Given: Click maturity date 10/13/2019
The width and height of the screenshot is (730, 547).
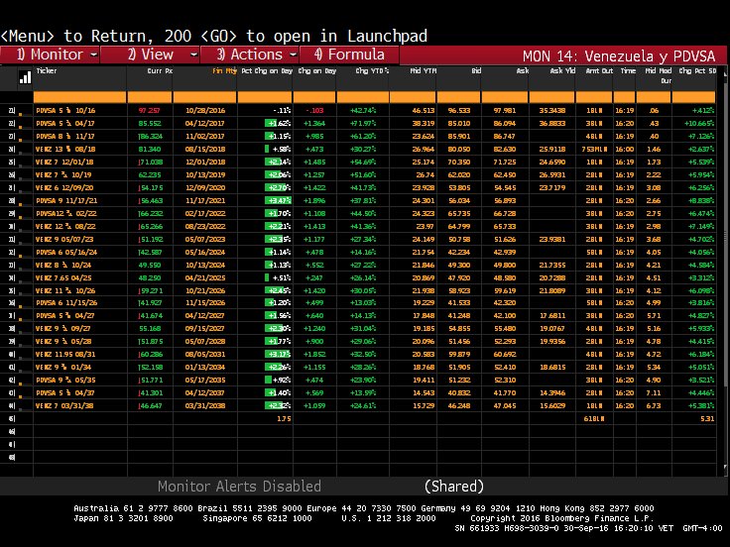Looking at the screenshot, I should 205,174.
